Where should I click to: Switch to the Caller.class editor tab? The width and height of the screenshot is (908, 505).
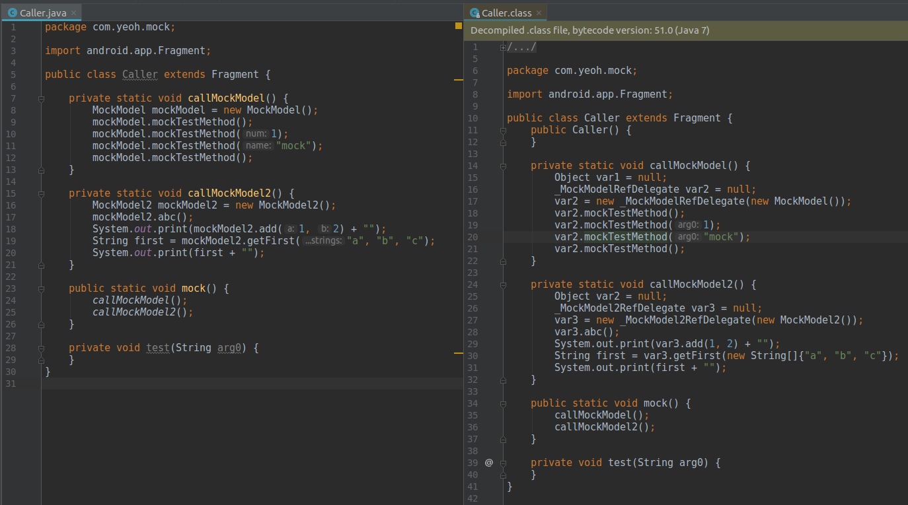tap(506, 13)
